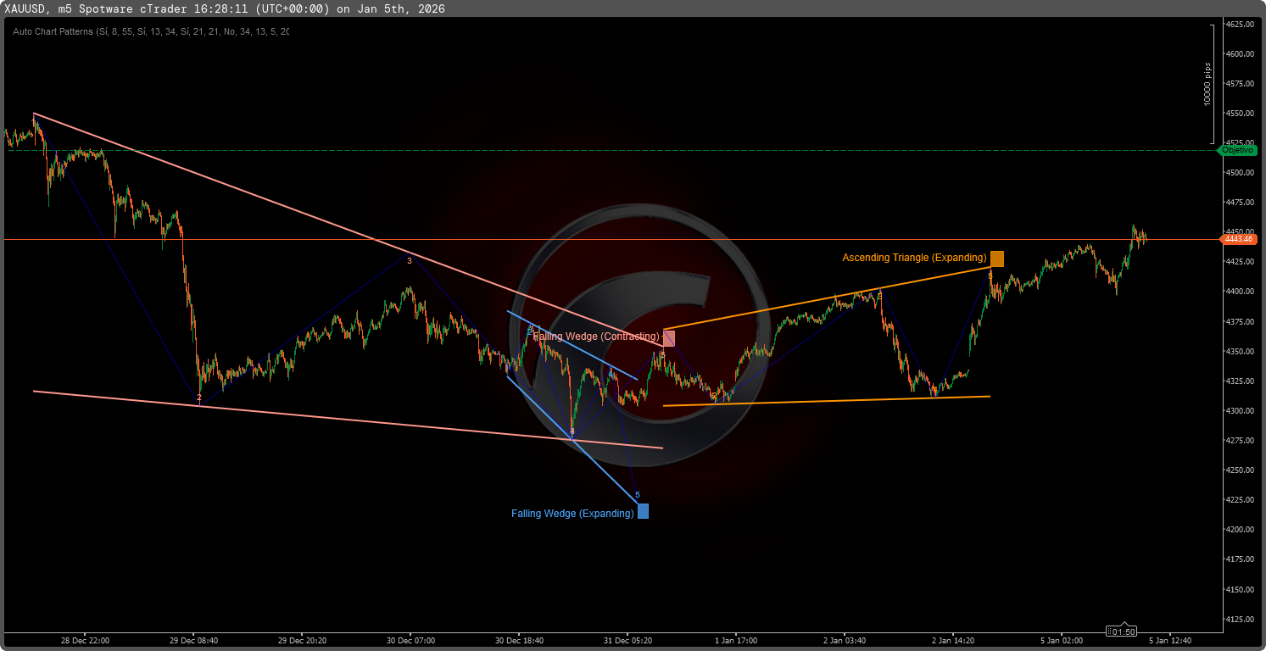Open the Auto Chart Patterns indicator title

pos(151,31)
